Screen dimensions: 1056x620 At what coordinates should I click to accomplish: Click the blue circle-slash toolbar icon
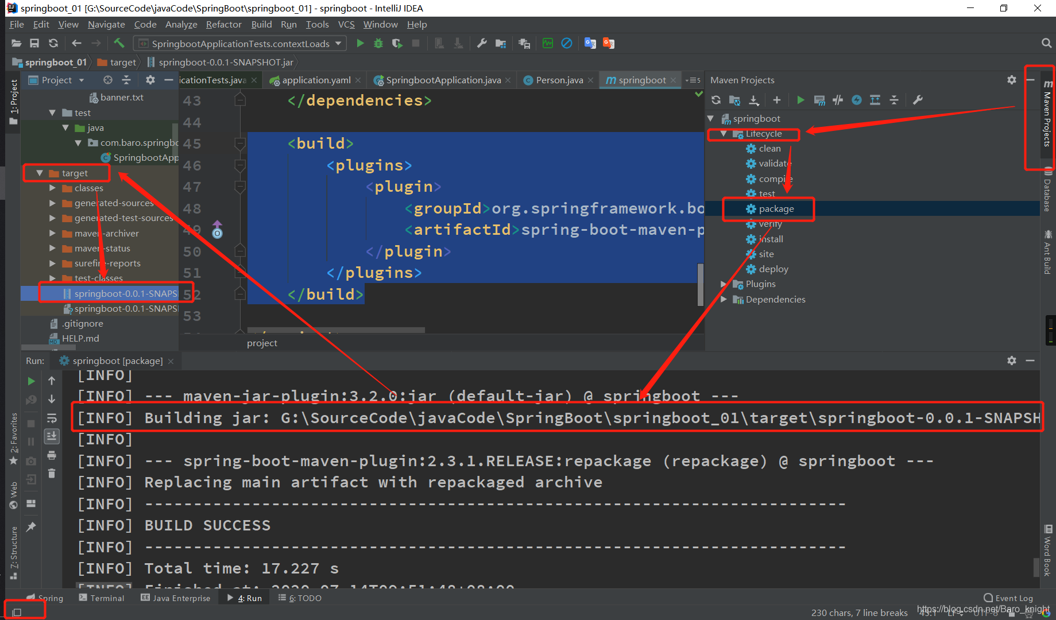click(566, 43)
